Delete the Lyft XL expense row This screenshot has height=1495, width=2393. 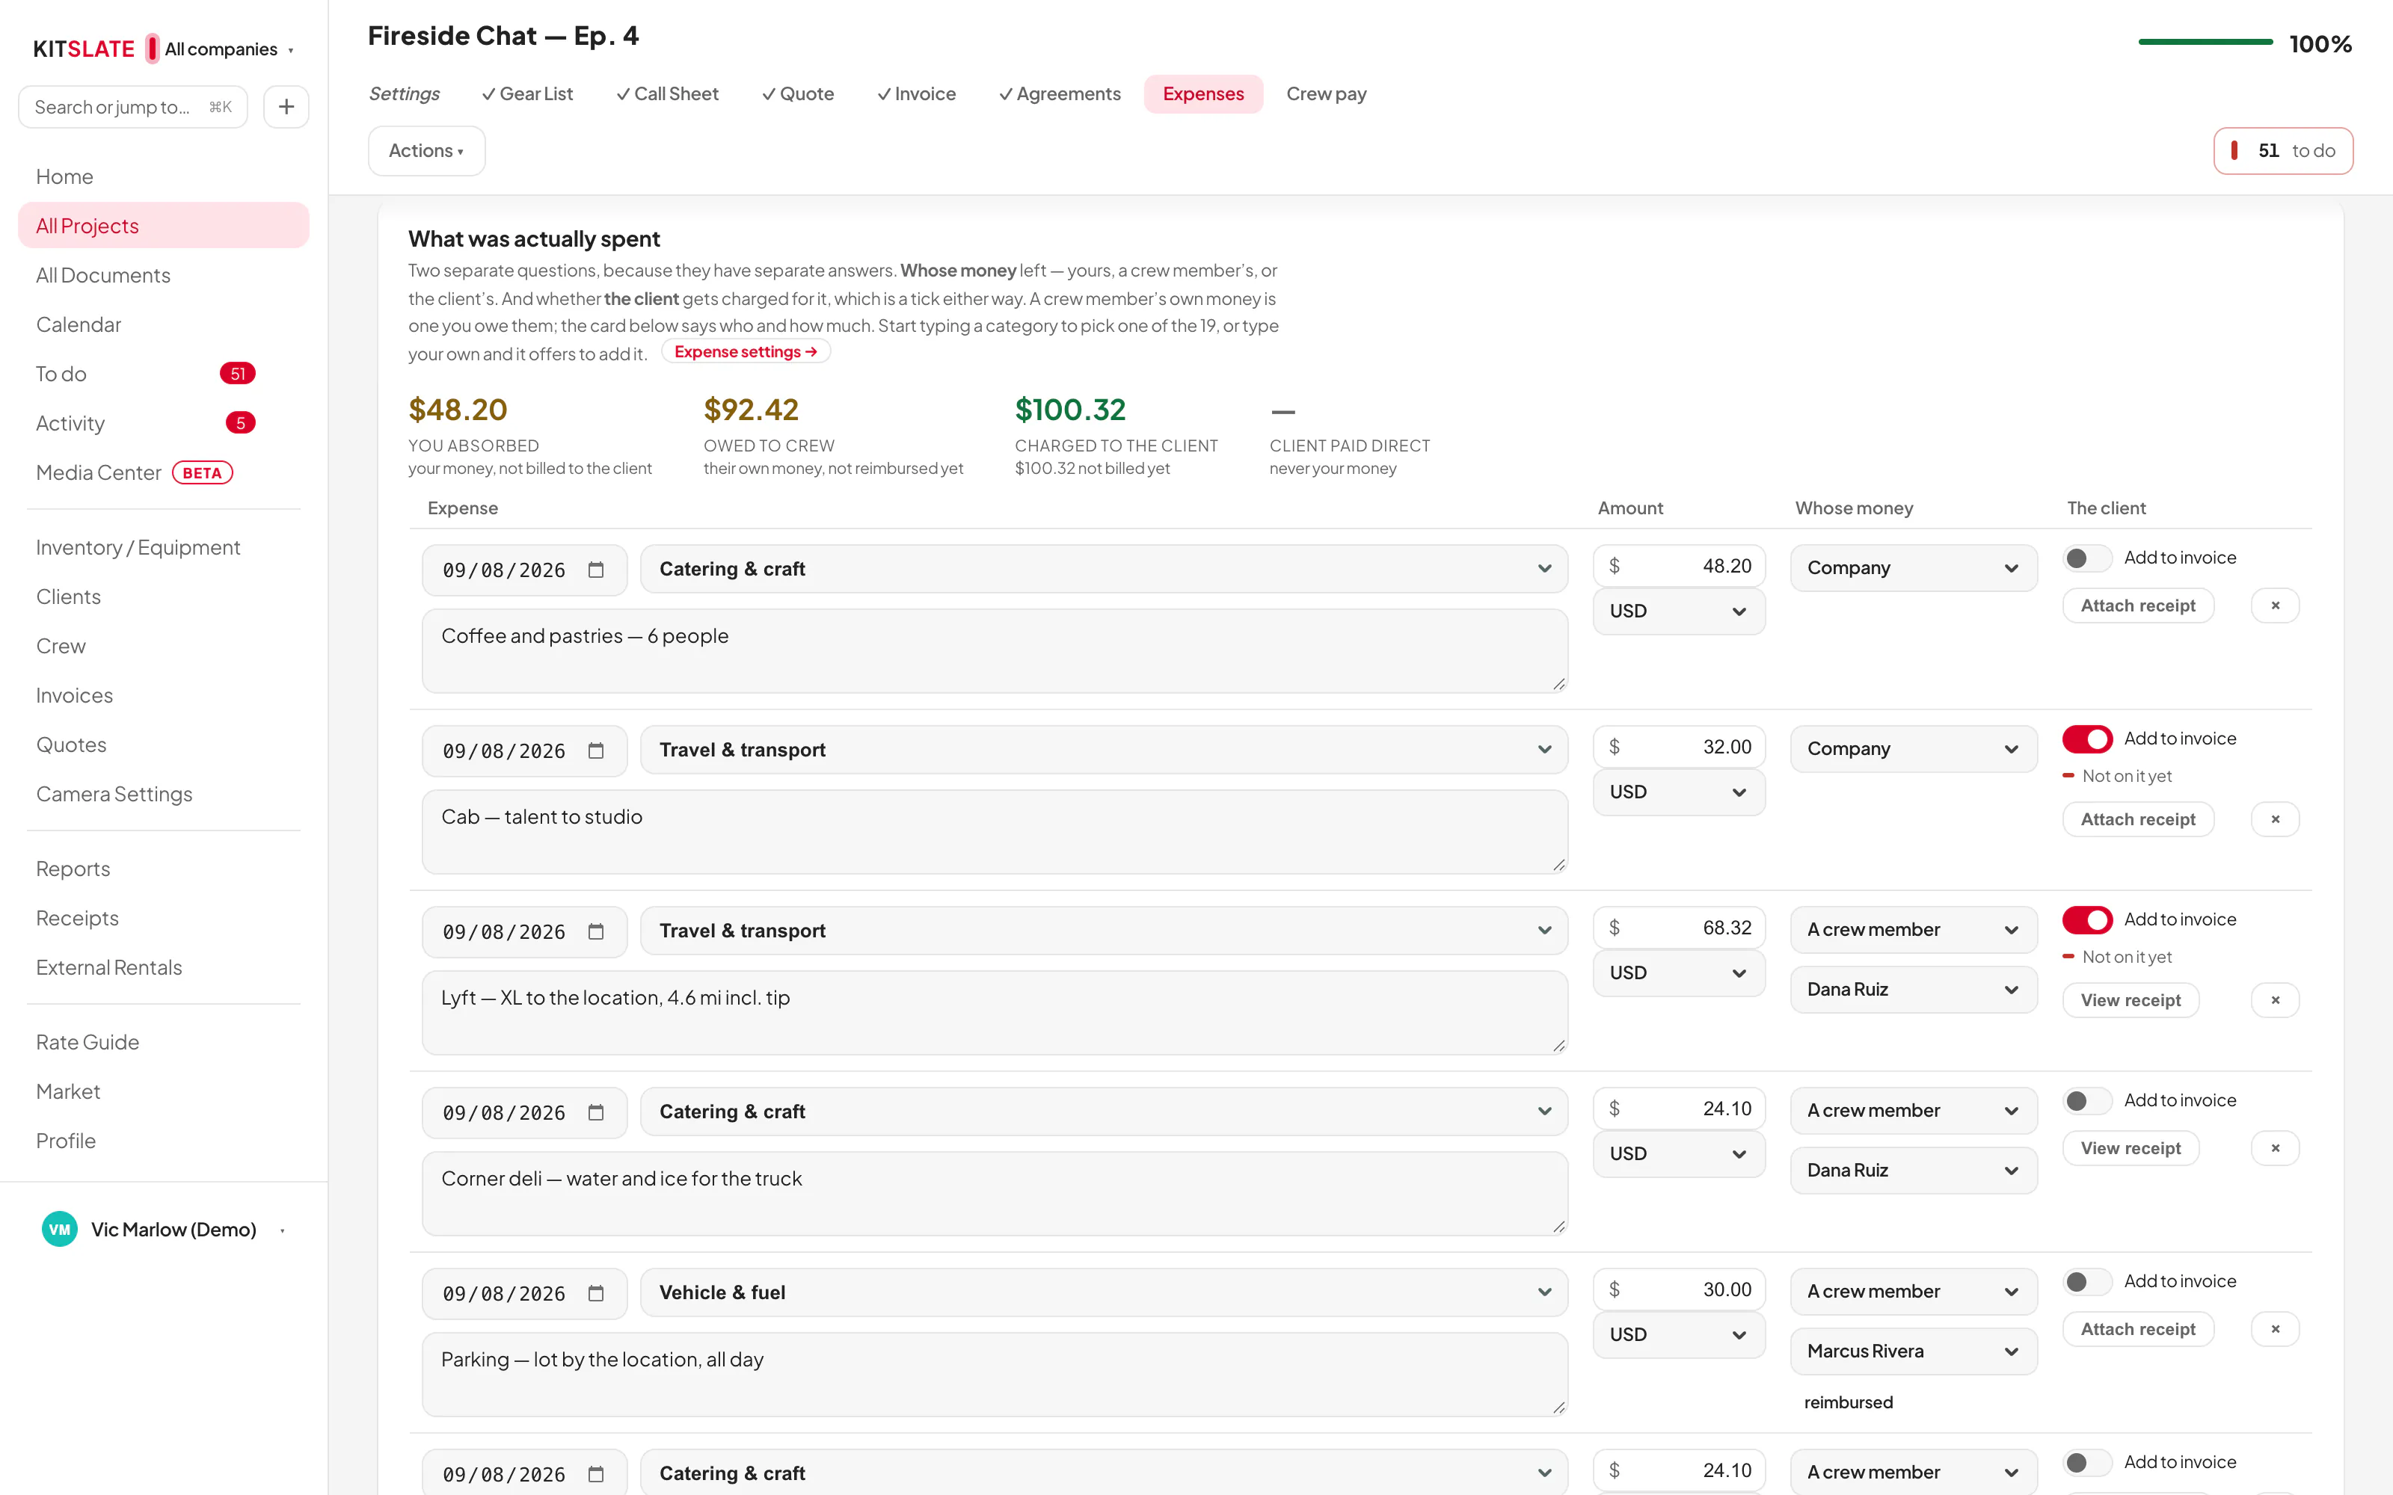coord(2274,999)
